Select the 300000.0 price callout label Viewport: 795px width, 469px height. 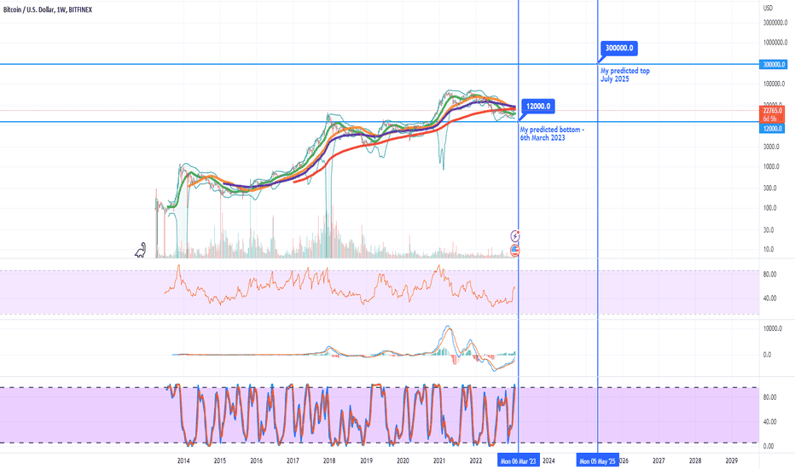619,48
